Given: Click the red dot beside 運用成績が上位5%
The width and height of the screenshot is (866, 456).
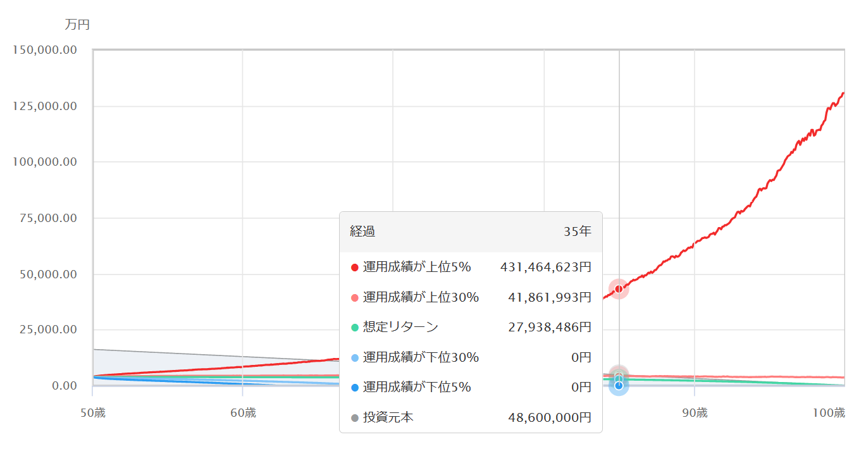Looking at the screenshot, I should point(355,268).
